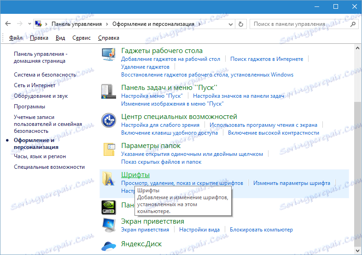Viewport: 362px width, 255px height.
Task: Go back with the left arrow
Action: (8, 24)
